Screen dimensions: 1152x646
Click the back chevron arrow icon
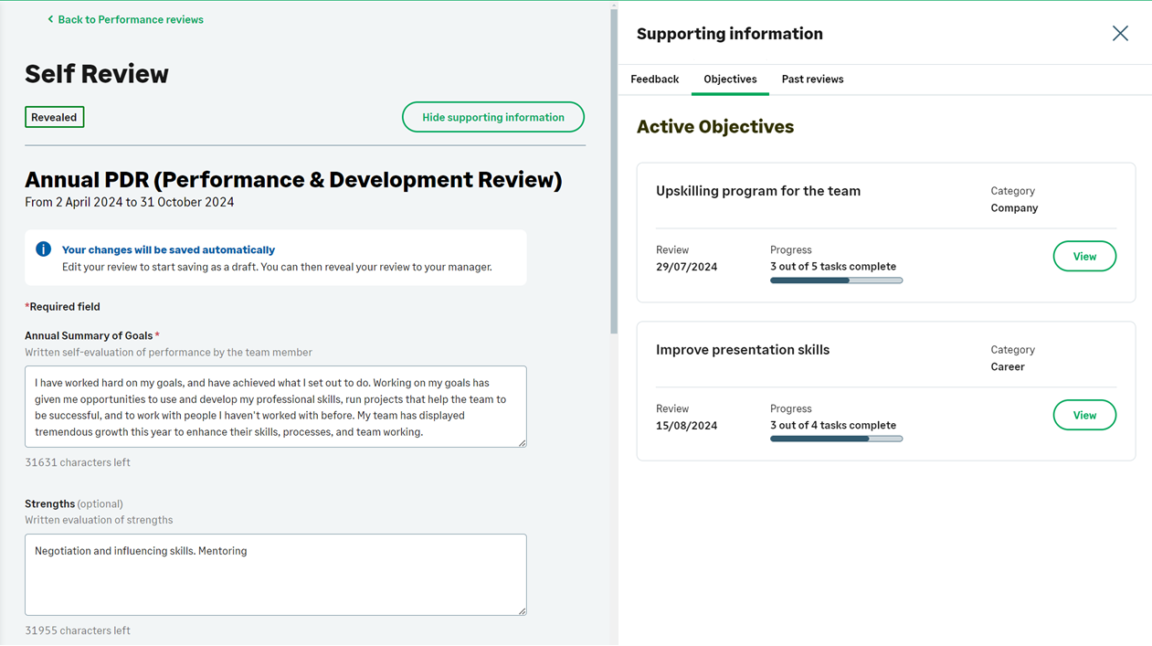50,19
